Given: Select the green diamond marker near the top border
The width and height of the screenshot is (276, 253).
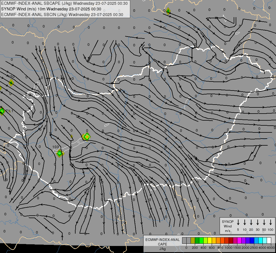Looking at the screenshot, I should pos(168,11).
